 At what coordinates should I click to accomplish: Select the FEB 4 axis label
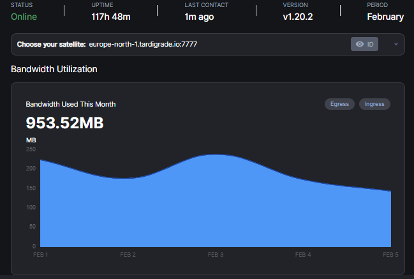coord(303,255)
